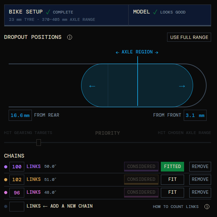This screenshot has height=217, width=217.
Task: Click the 51.0″ chain length text
Action: pyautogui.click(x=50, y=180)
